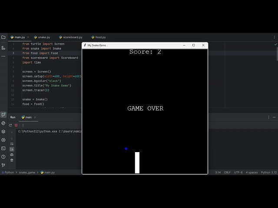Open the Project tool window folder icon

pos(3,37)
